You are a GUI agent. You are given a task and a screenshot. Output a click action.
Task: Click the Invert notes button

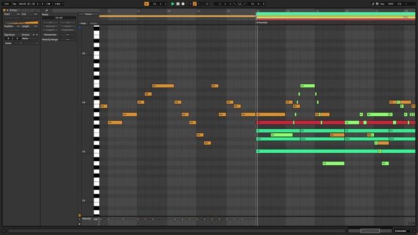coord(67,26)
